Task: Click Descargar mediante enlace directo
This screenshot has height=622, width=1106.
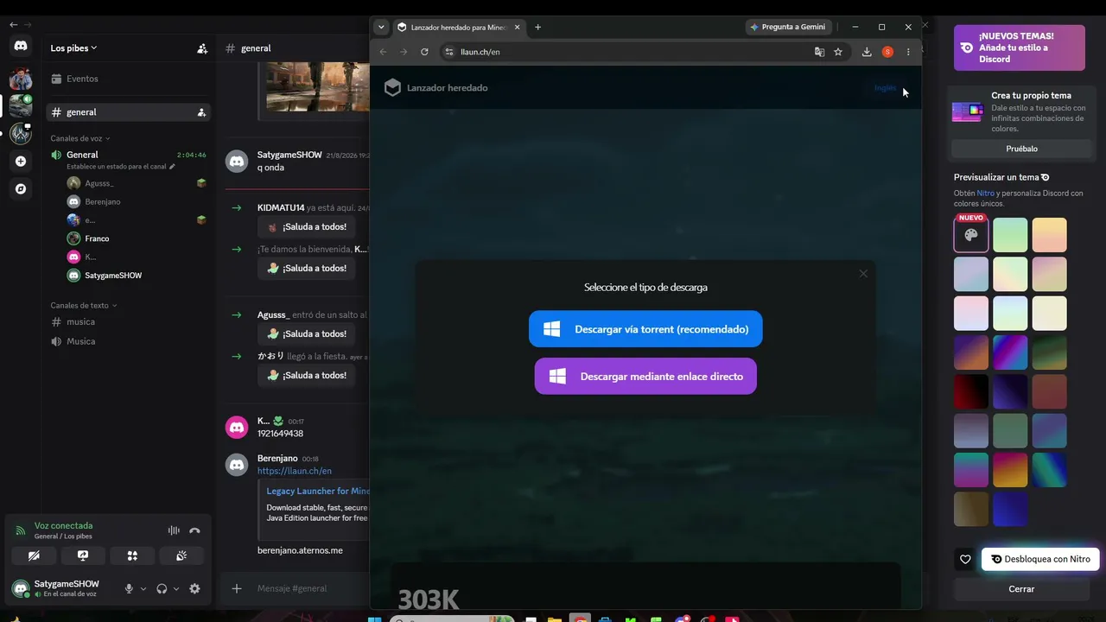Action: pos(645,377)
